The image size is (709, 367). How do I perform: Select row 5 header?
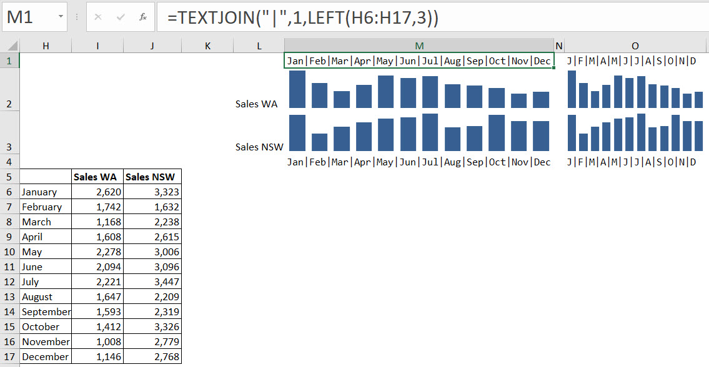(x=9, y=177)
